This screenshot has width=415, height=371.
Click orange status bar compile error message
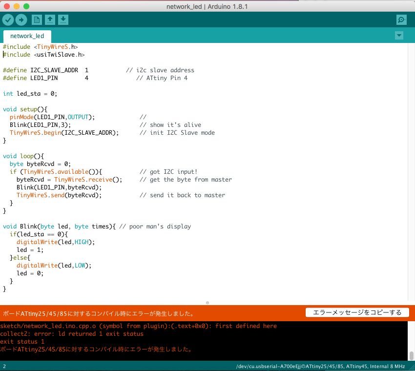click(99, 314)
